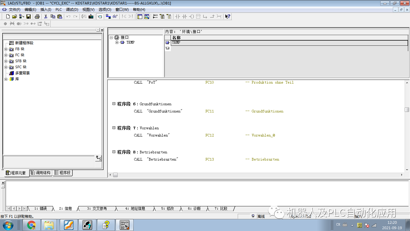This screenshot has height=231, width=410.
Task: Open SIMATIC Manager taskbar icon
Action: [87, 225]
